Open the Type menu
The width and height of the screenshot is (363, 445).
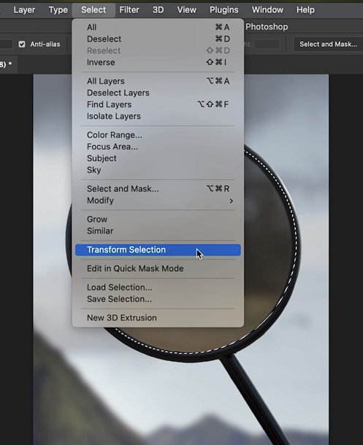coord(58,10)
